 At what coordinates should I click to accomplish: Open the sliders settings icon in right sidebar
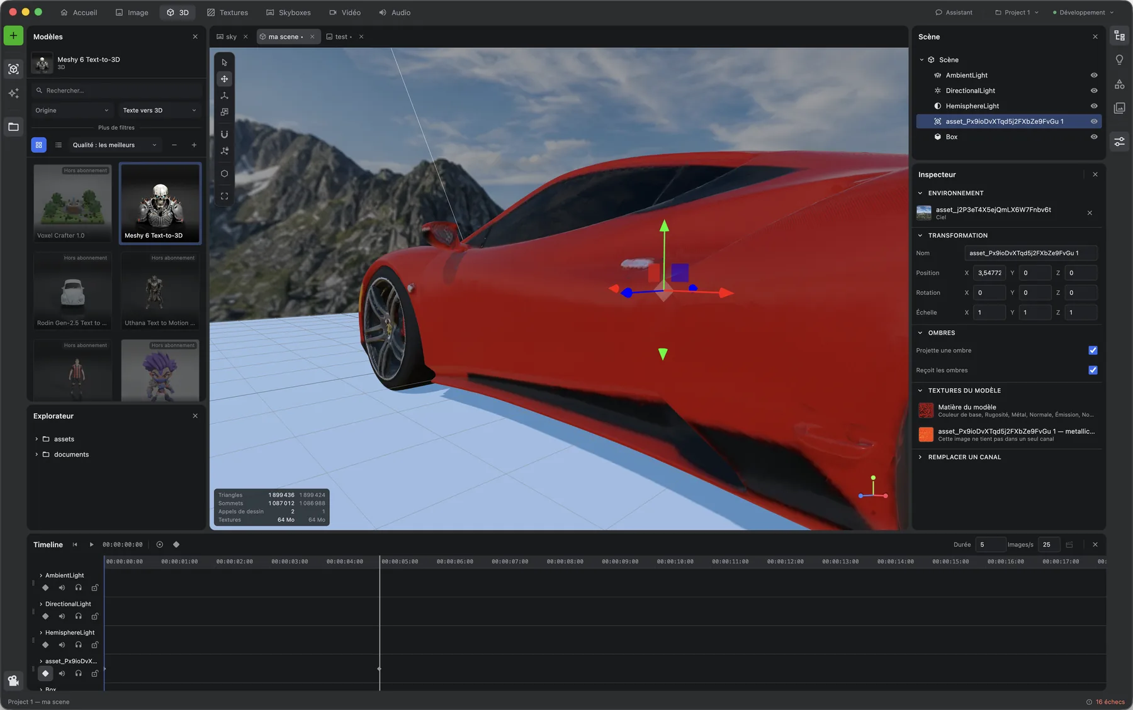[x=1119, y=142]
